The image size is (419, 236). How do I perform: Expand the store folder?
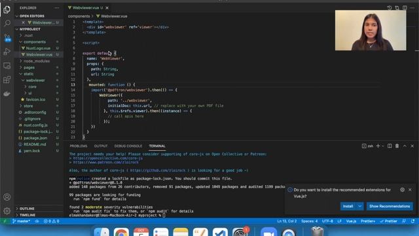[28, 106]
